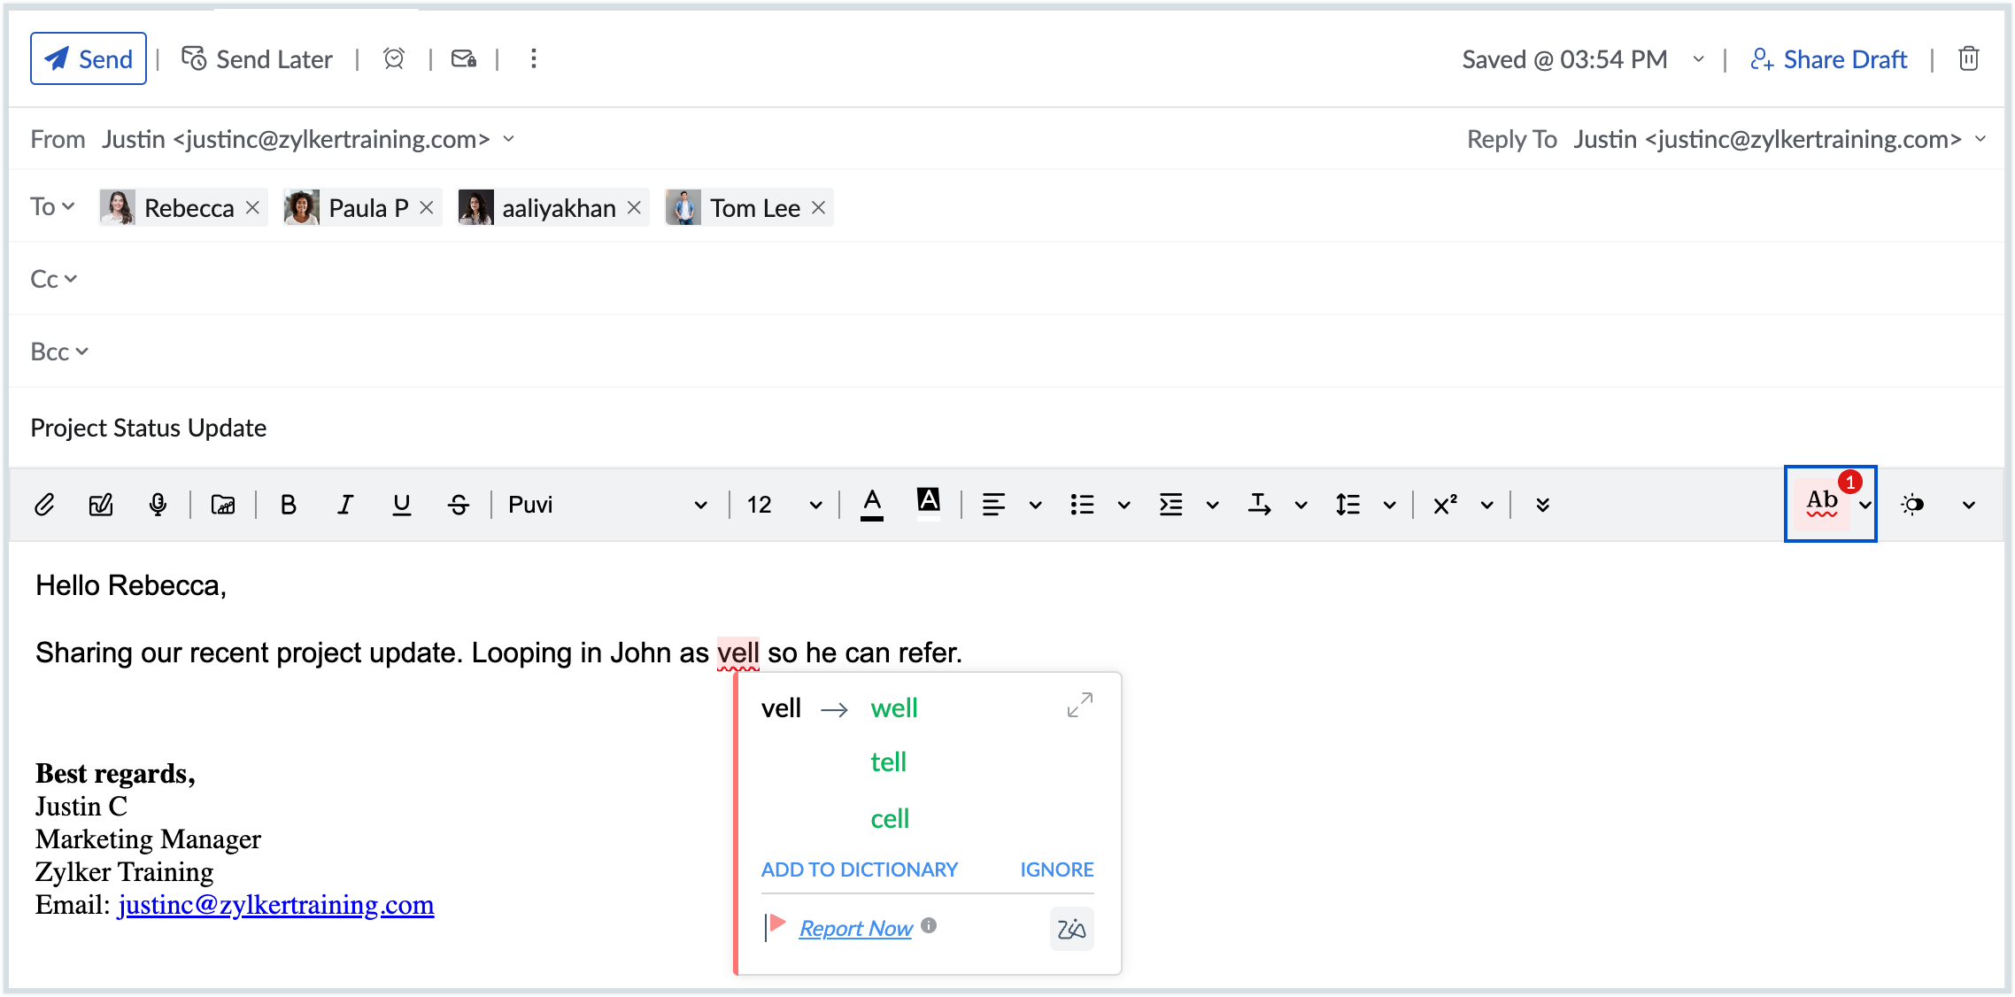Screen dimensions: 2015x997
Task: Click Send Later option
Action: click(x=257, y=58)
